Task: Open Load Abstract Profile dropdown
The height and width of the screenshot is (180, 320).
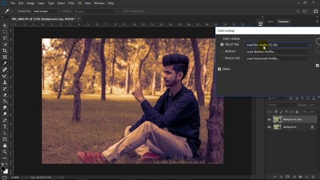Action: click(277, 52)
